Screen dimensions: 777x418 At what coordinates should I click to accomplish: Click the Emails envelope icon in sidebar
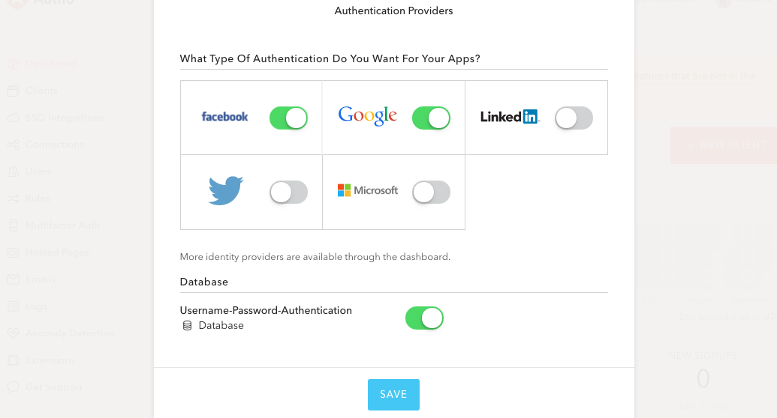[x=14, y=279]
